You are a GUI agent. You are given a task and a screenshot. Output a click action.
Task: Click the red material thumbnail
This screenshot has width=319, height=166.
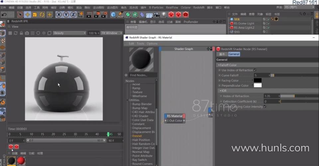21,161
